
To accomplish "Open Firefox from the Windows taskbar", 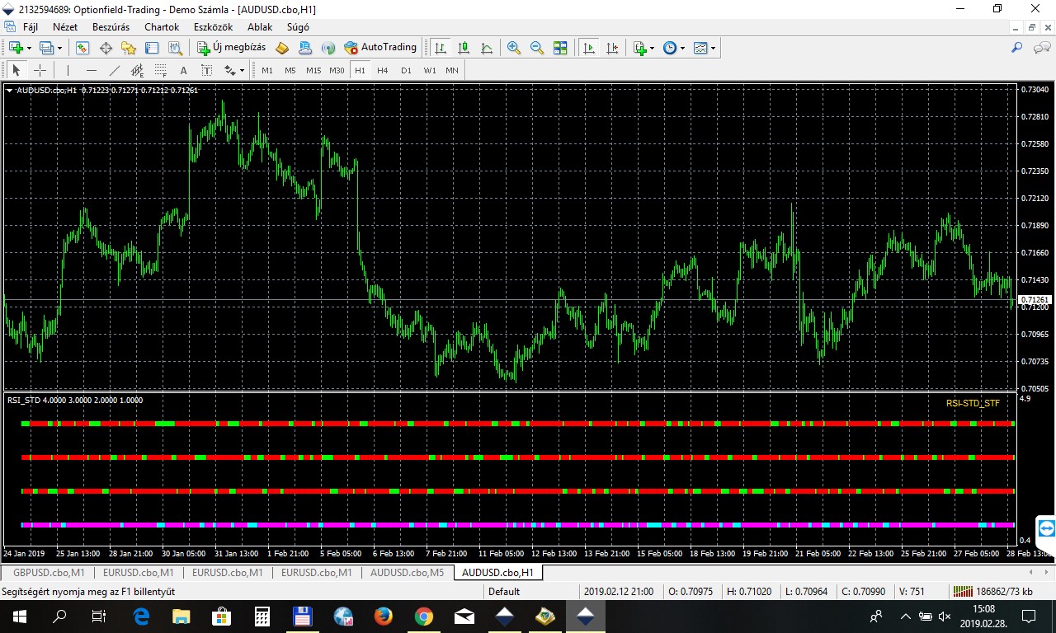I will click(383, 615).
